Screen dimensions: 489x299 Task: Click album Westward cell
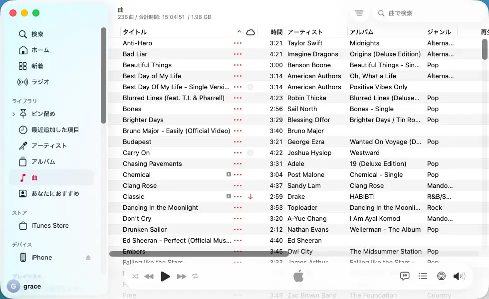pyautogui.click(x=365, y=152)
